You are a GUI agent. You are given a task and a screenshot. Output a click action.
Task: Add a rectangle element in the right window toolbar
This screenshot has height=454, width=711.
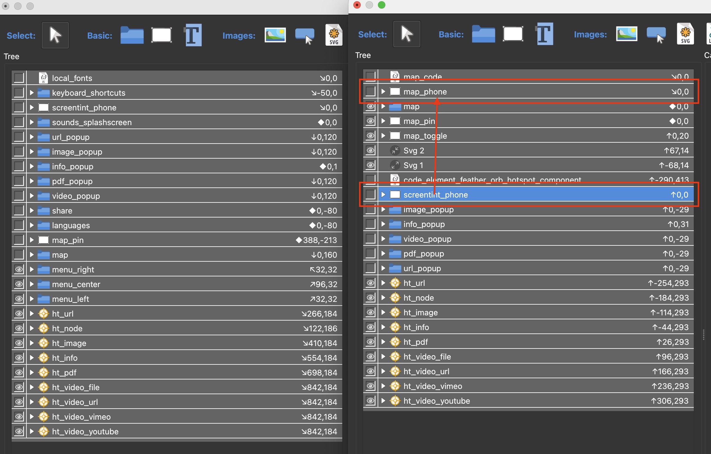[513, 34]
